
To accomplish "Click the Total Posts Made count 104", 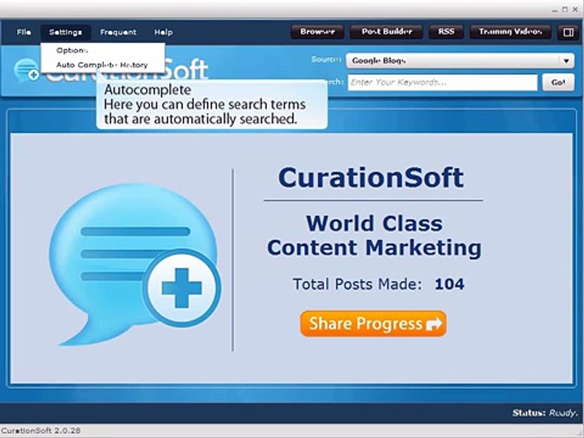I will [449, 284].
